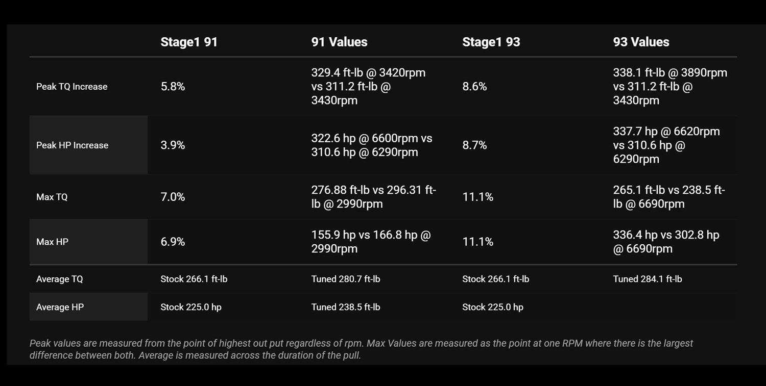Click the 5.8% peak torque value
766x386 pixels.
pos(173,87)
